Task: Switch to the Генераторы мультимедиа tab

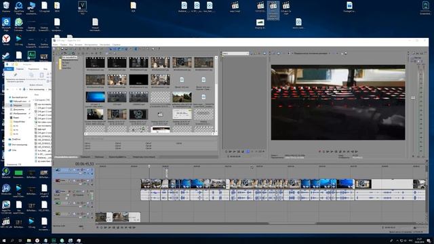Action: pos(144,157)
